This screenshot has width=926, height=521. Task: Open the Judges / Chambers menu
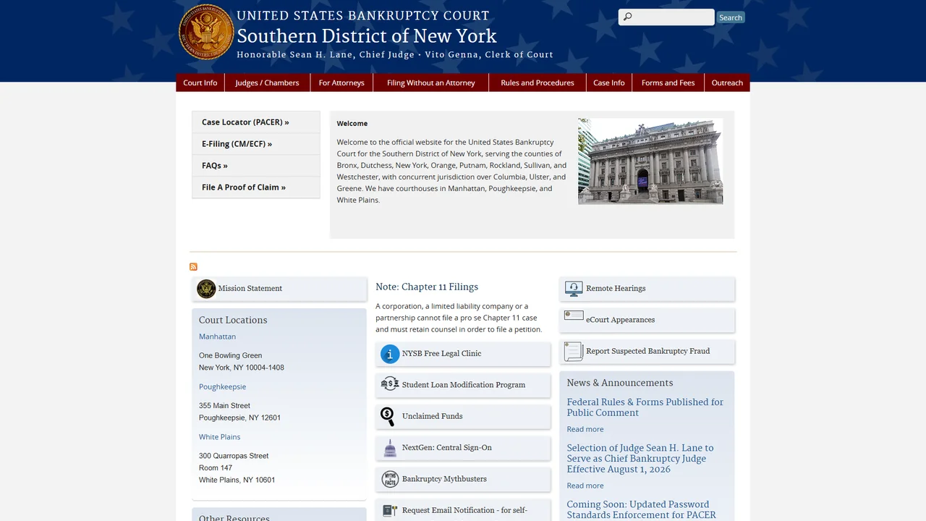tap(267, 82)
